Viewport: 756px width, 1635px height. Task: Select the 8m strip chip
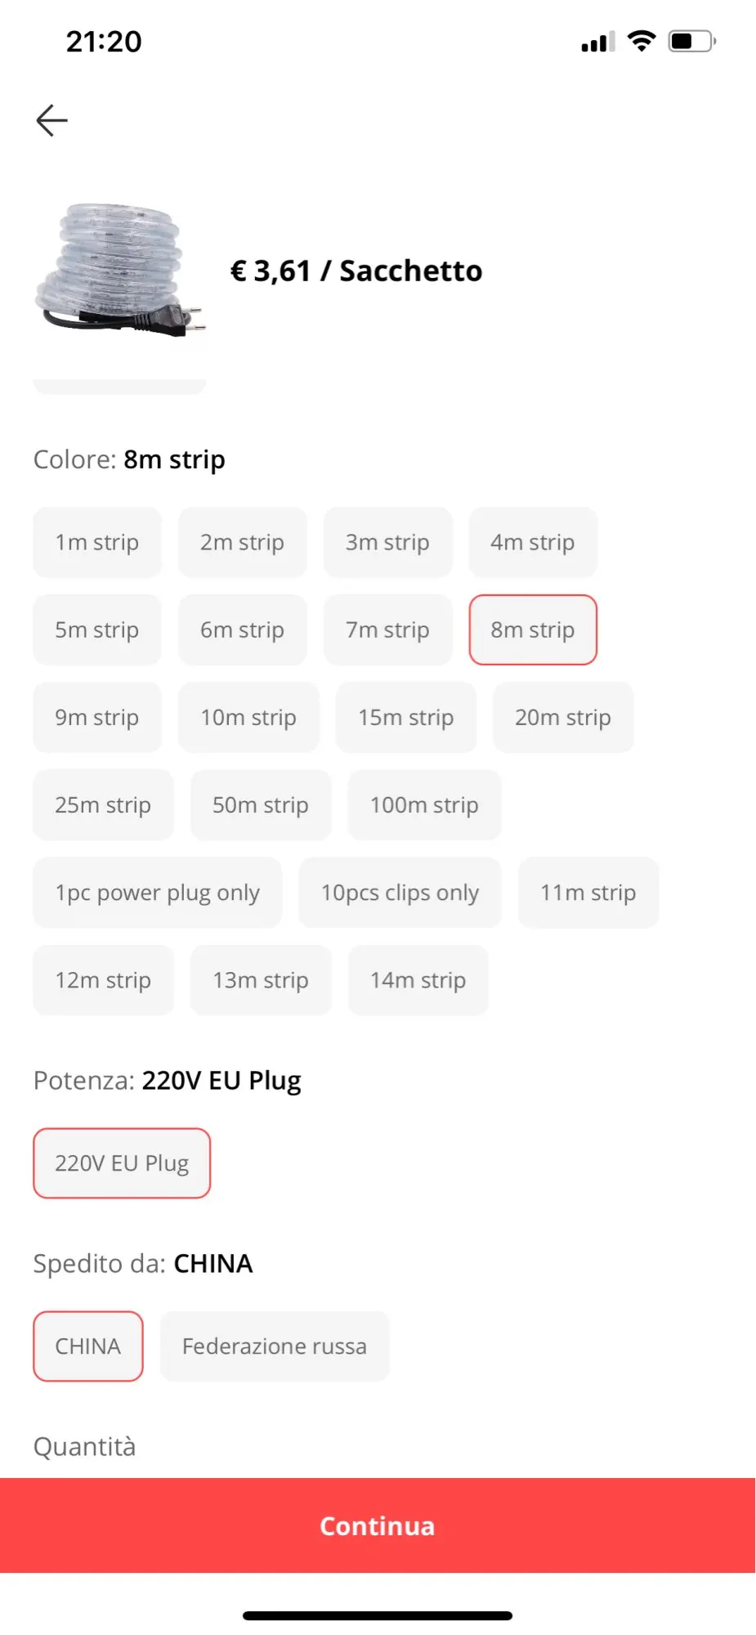tap(533, 629)
